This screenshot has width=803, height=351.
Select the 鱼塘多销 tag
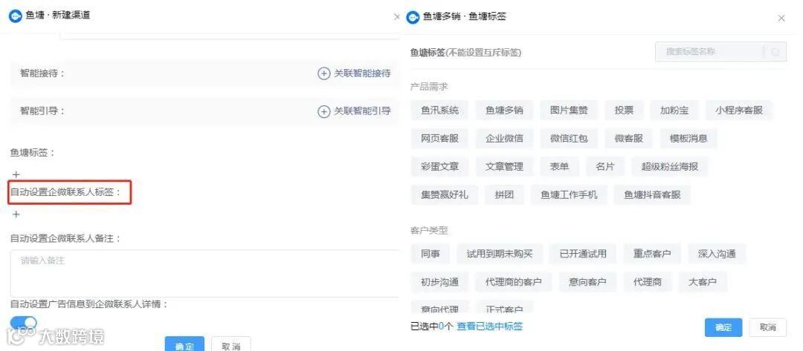(x=504, y=111)
